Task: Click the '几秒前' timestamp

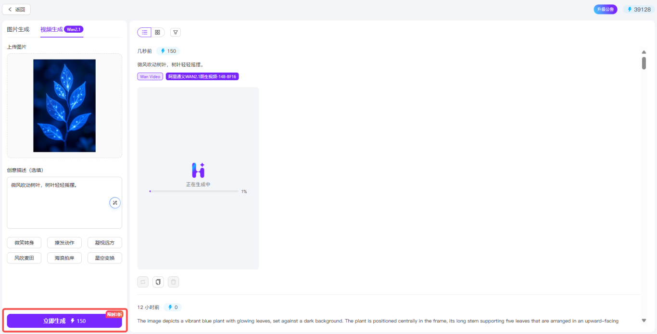Action: pyautogui.click(x=145, y=51)
